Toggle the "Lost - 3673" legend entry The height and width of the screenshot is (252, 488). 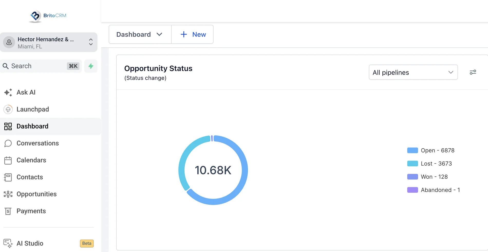coord(429,164)
